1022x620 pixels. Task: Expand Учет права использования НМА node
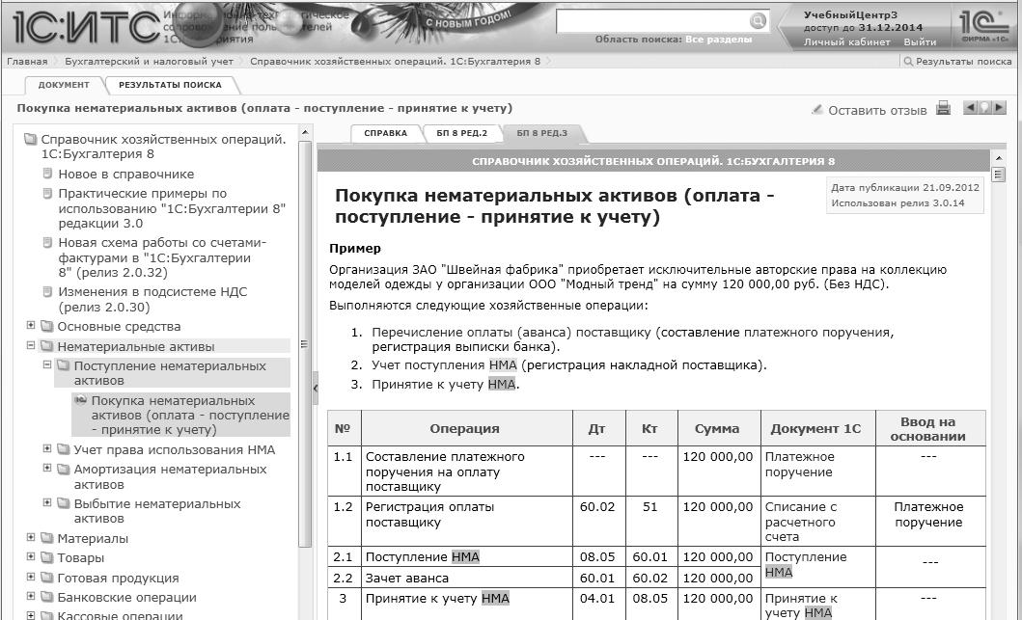coord(47,448)
